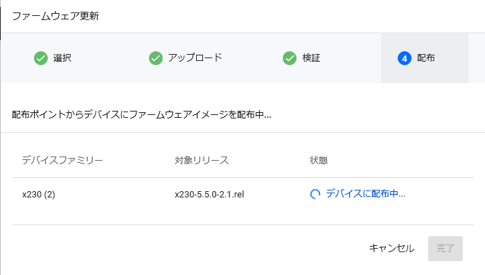Click the 状態 column header

319,160
